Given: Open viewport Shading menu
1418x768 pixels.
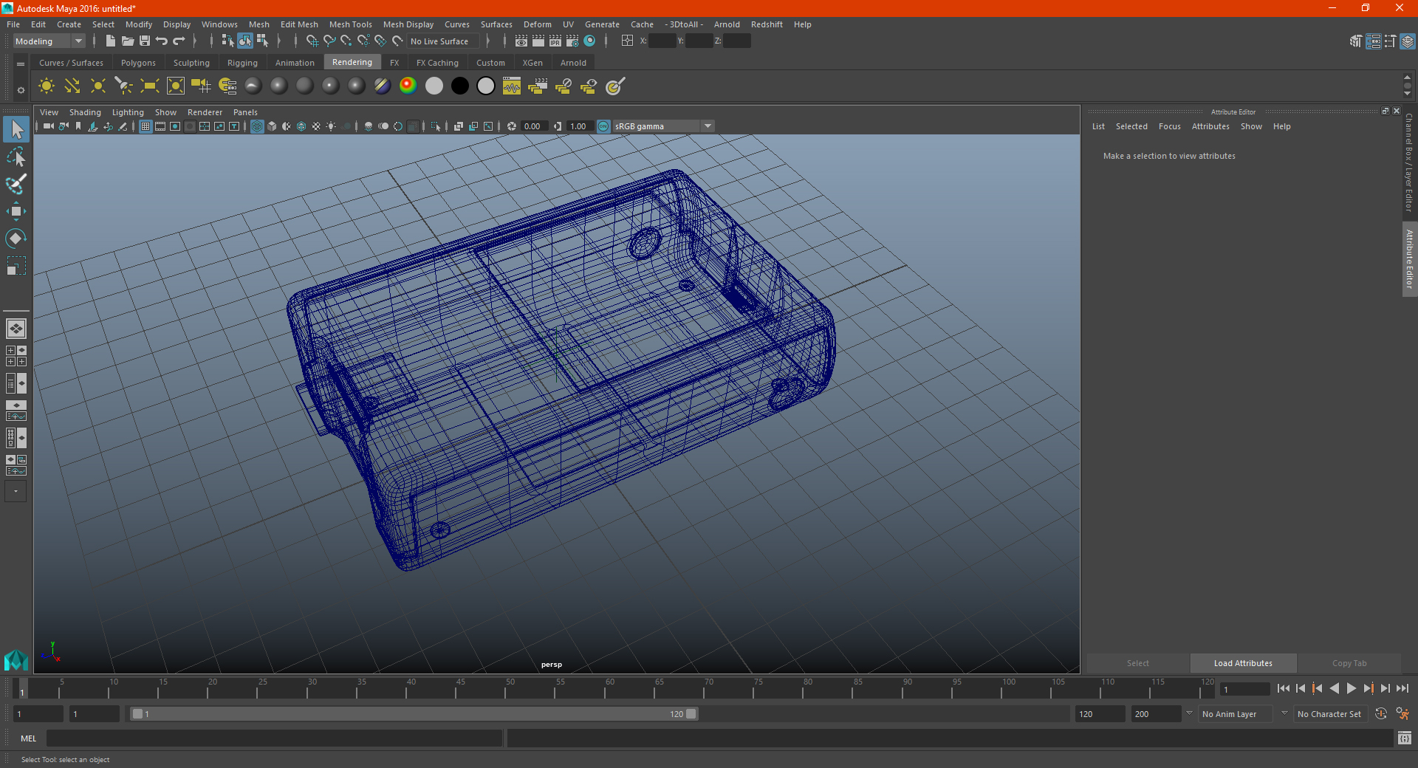Looking at the screenshot, I should pyautogui.click(x=85, y=112).
